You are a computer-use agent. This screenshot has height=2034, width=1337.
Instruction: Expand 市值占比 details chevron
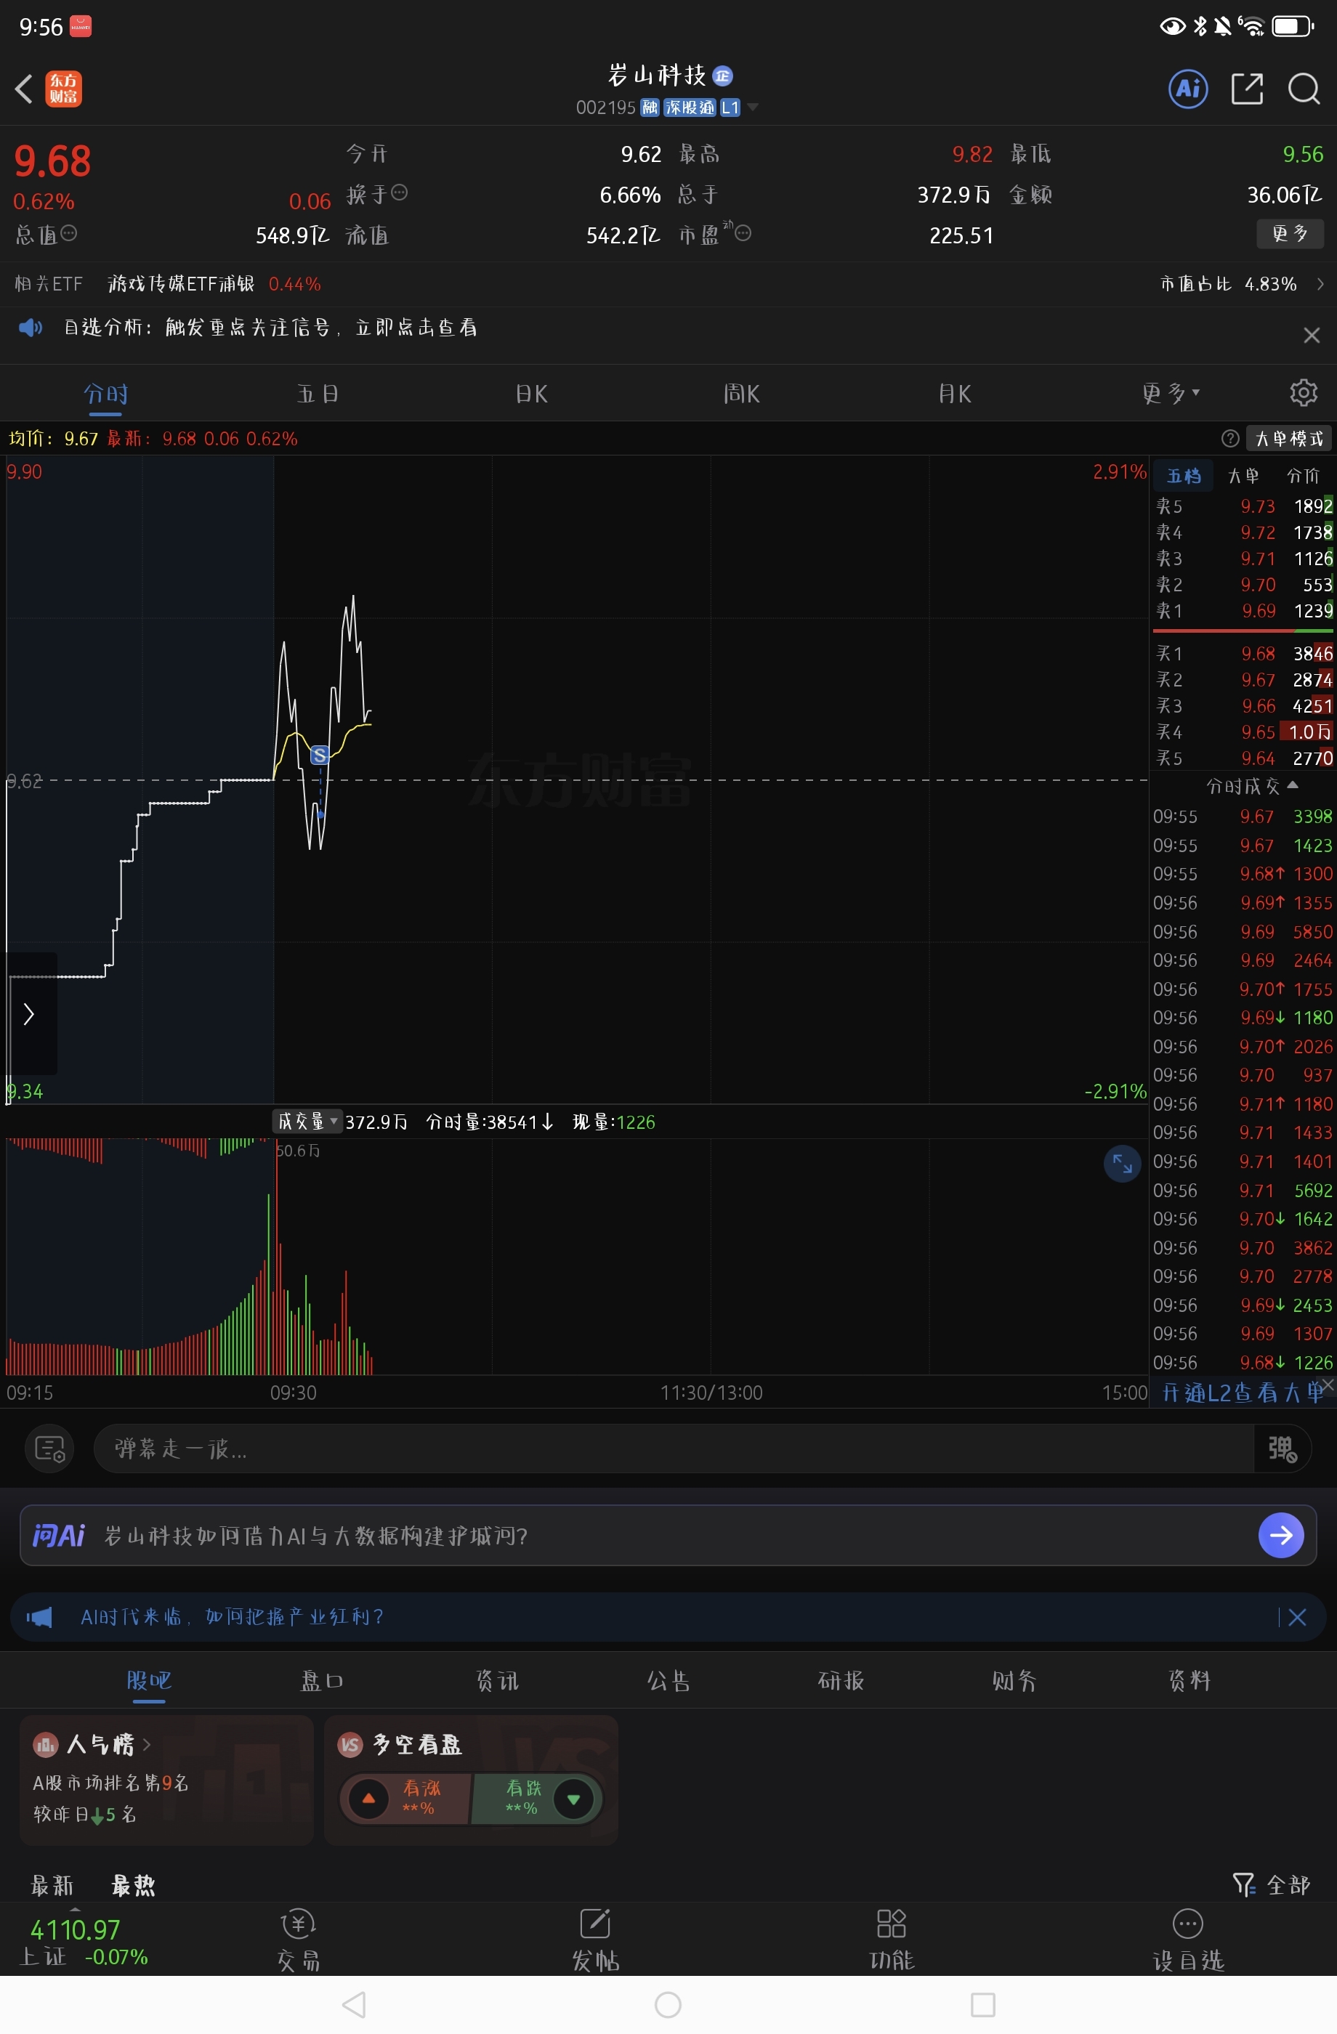[1321, 284]
